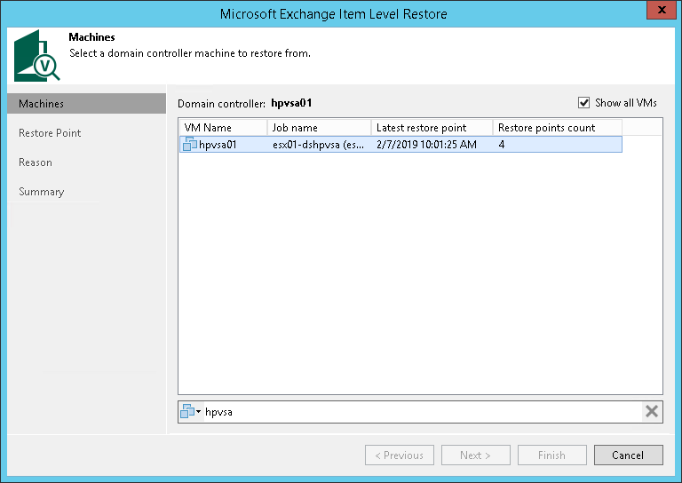The image size is (682, 483).
Task: Cancel the restore wizard
Action: [x=628, y=455]
